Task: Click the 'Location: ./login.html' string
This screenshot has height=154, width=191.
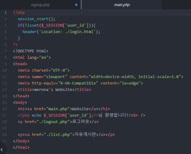Action: coord(67,32)
